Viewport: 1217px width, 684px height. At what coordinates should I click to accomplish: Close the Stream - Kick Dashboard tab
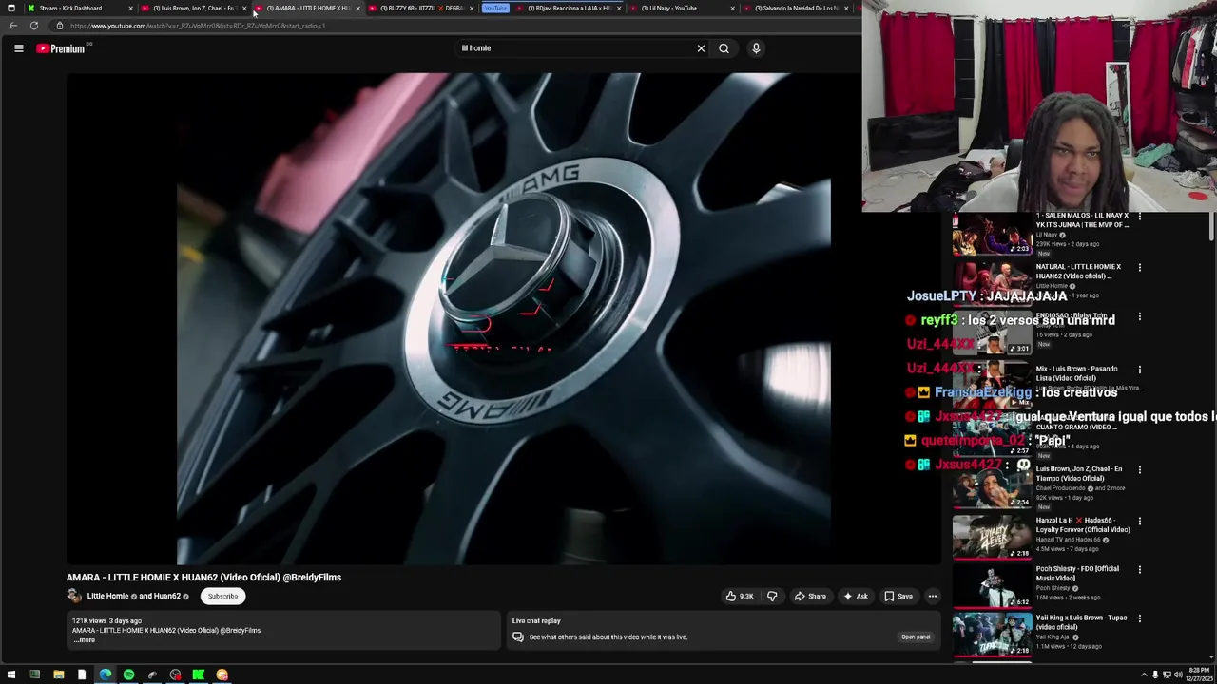(130, 8)
